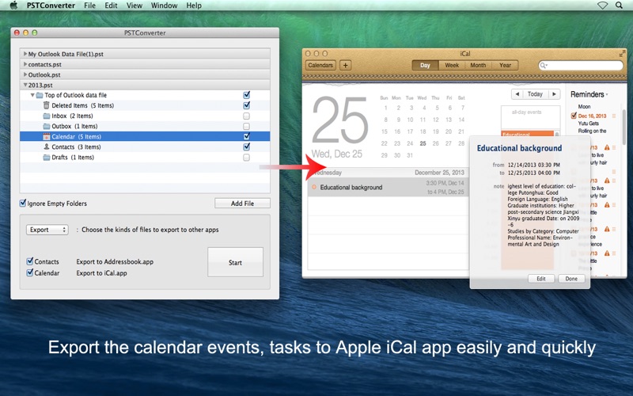Open the Reminders dropdown arrow
The height and width of the screenshot is (396, 633).
607,95
